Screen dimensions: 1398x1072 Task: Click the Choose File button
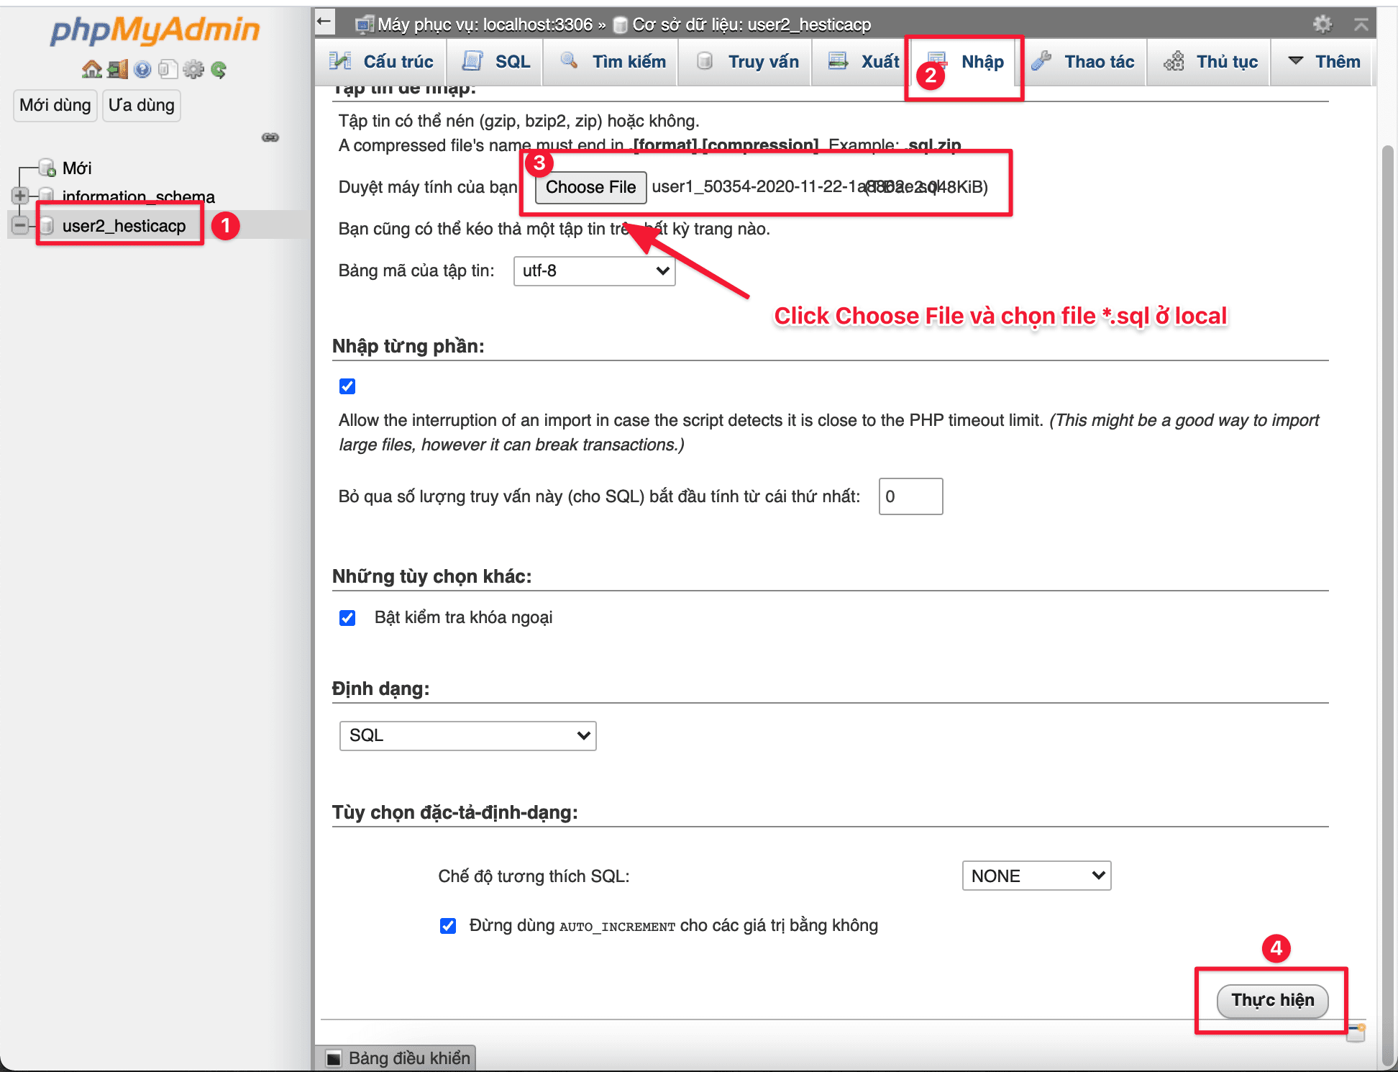(590, 187)
